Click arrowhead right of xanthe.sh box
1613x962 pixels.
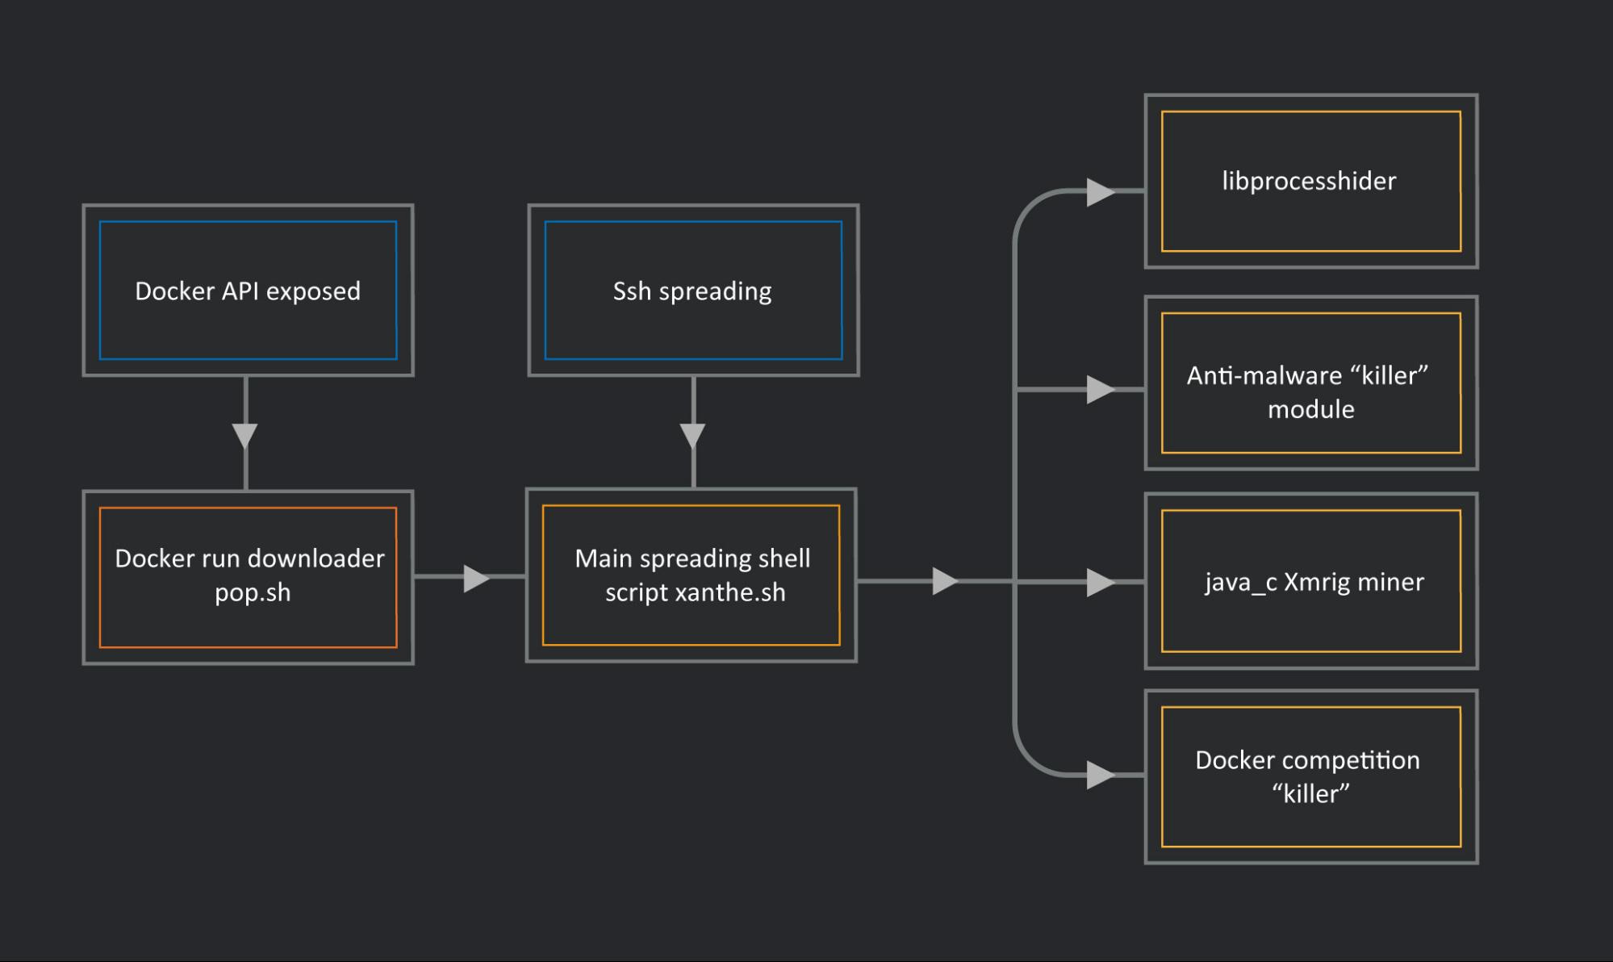click(x=944, y=581)
